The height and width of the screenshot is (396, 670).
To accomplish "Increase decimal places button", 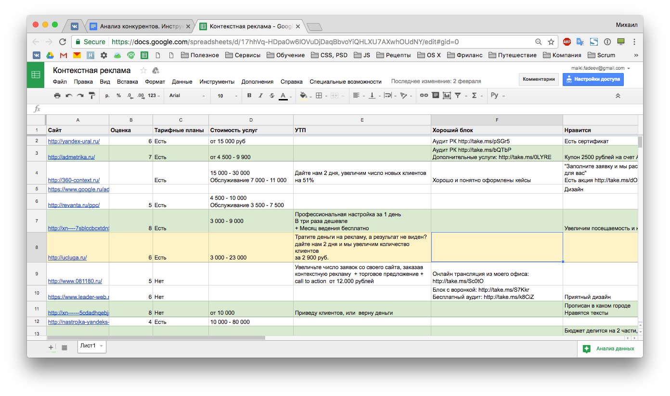I will click(x=141, y=96).
